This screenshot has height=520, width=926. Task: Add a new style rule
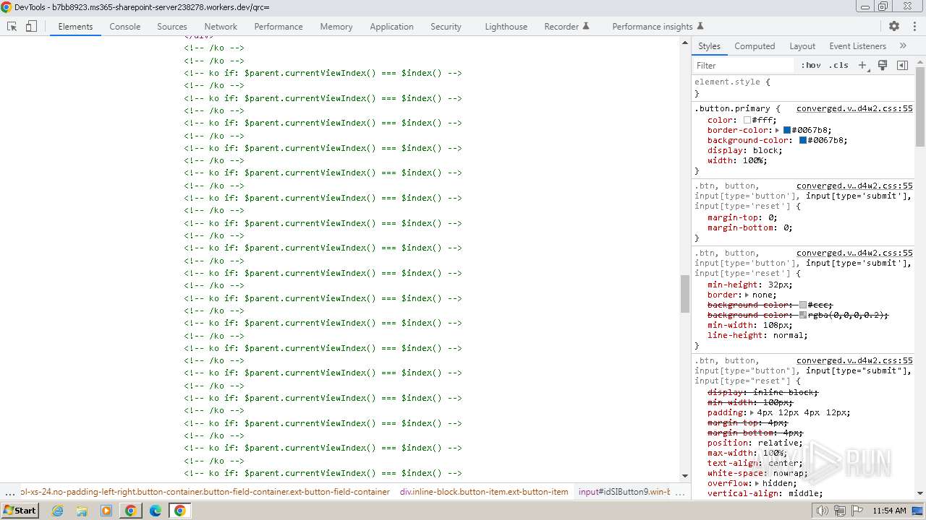coord(862,65)
